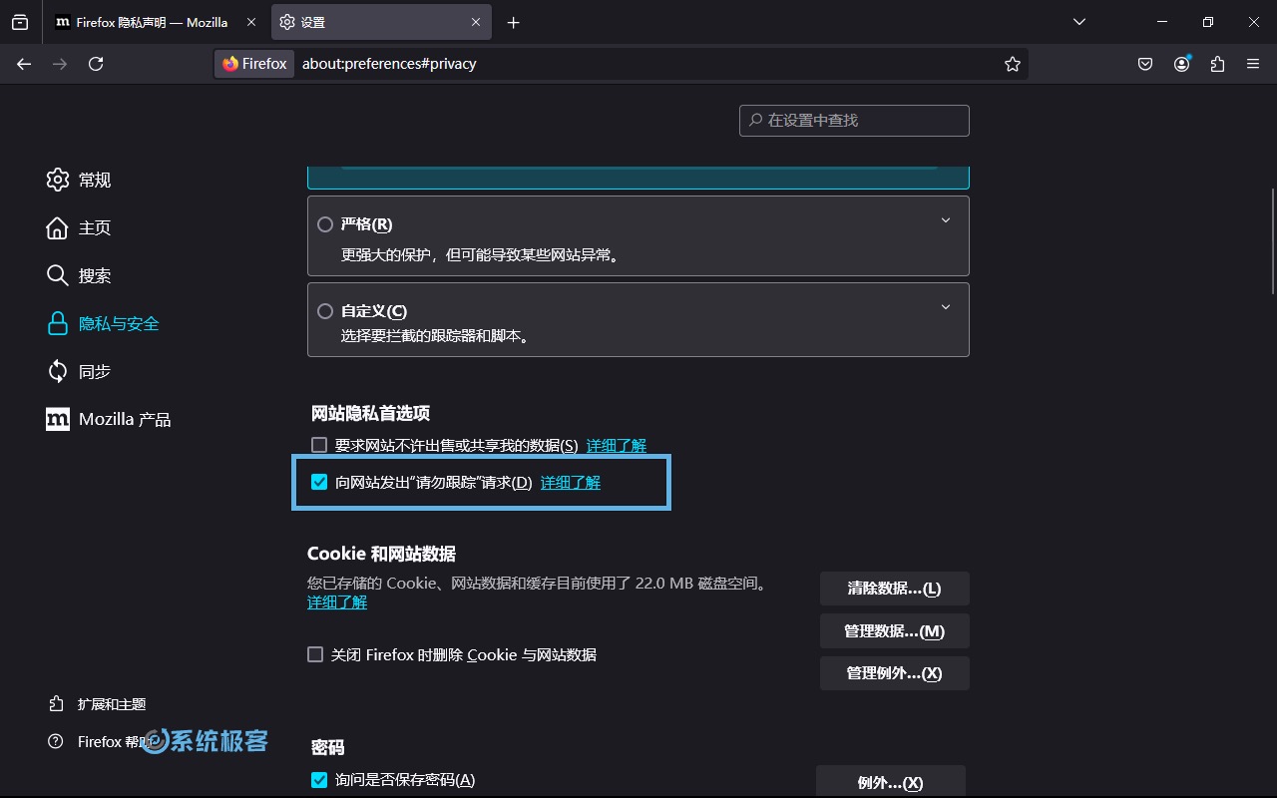Click the 例外... button for passwords
The height and width of the screenshot is (798, 1277).
891,782
